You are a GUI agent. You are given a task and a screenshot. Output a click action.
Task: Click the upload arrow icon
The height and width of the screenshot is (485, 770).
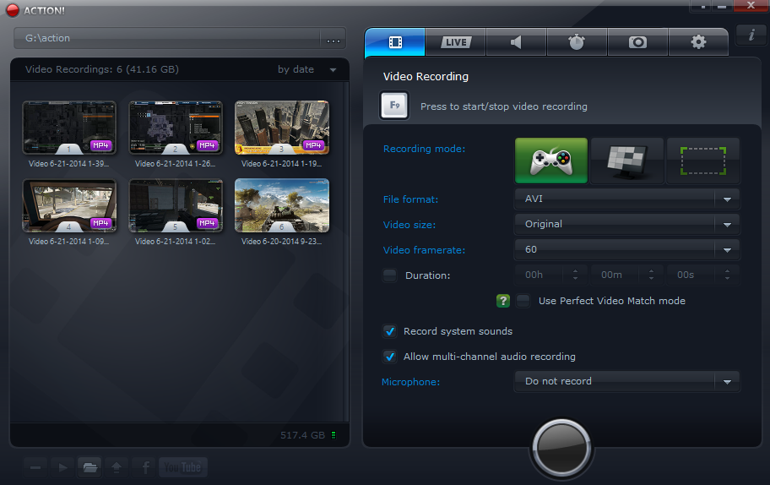point(117,467)
